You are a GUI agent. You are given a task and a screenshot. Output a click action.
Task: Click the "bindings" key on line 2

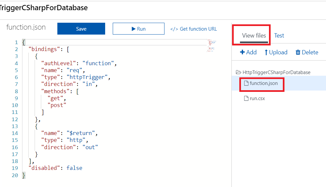(x=44, y=49)
